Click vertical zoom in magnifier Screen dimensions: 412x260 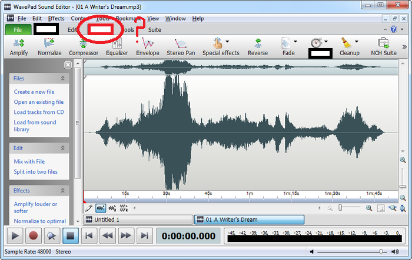tap(403, 160)
